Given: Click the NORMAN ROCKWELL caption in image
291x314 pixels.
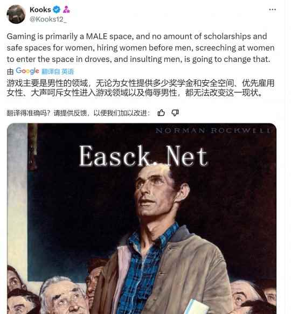Looking at the screenshot, I should (x=213, y=131).
